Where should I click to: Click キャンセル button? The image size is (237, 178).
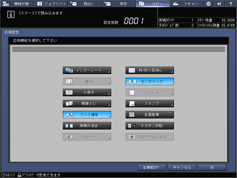click(x=182, y=167)
